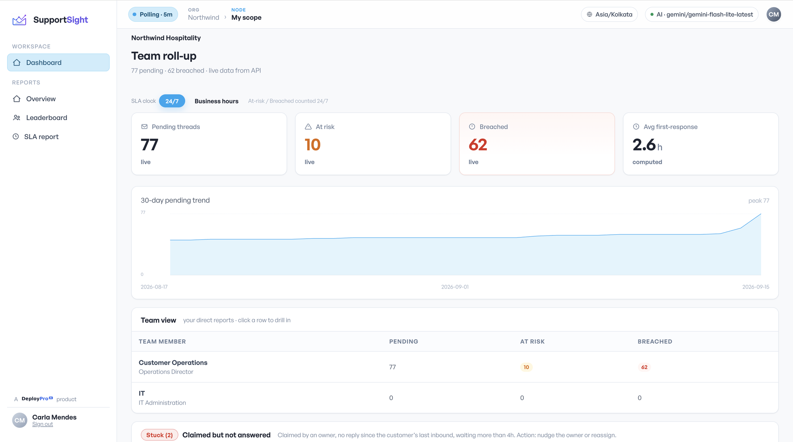Click the 2026-09-01 chart date label

(455, 287)
